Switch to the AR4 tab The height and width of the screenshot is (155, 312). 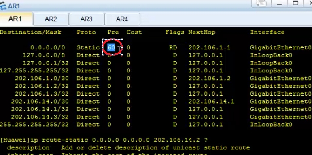(x=122, y=19)
